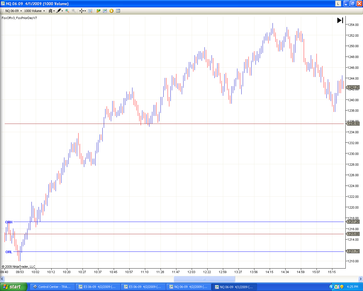
Task: Switch to first ES 06-09 4/2/2009 taskbar window
Action: (x=98, y=287)
